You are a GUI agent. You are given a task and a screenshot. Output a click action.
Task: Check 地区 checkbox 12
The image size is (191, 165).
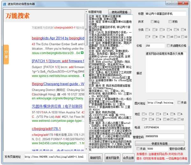179,119
